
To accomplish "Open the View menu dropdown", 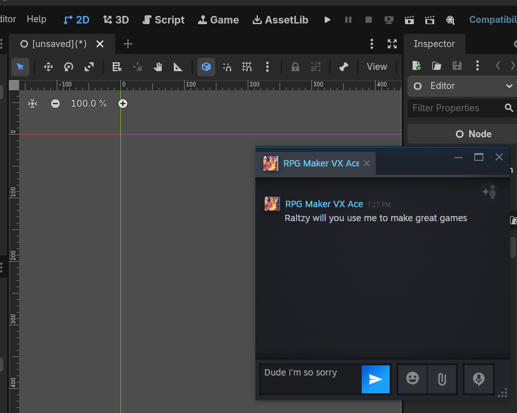I will tap(376, 67).
